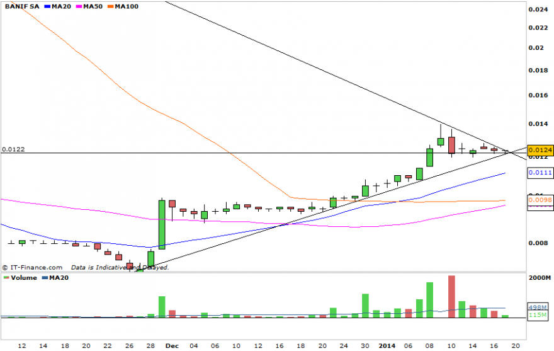Select the MA100 legend label
Image resolution: width=554 pixels, height=351 pixels.
[127, 6]
